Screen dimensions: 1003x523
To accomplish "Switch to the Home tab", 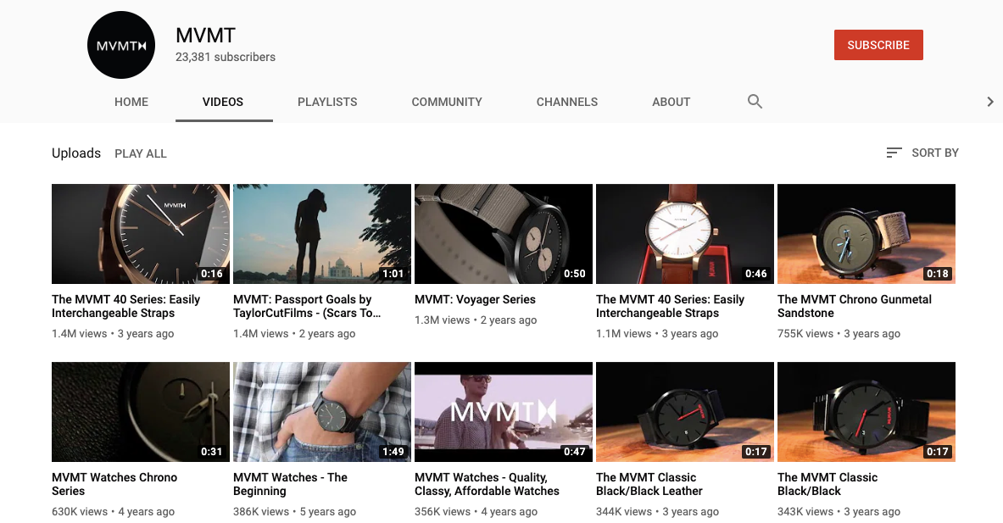I will [x=131, y=102].
